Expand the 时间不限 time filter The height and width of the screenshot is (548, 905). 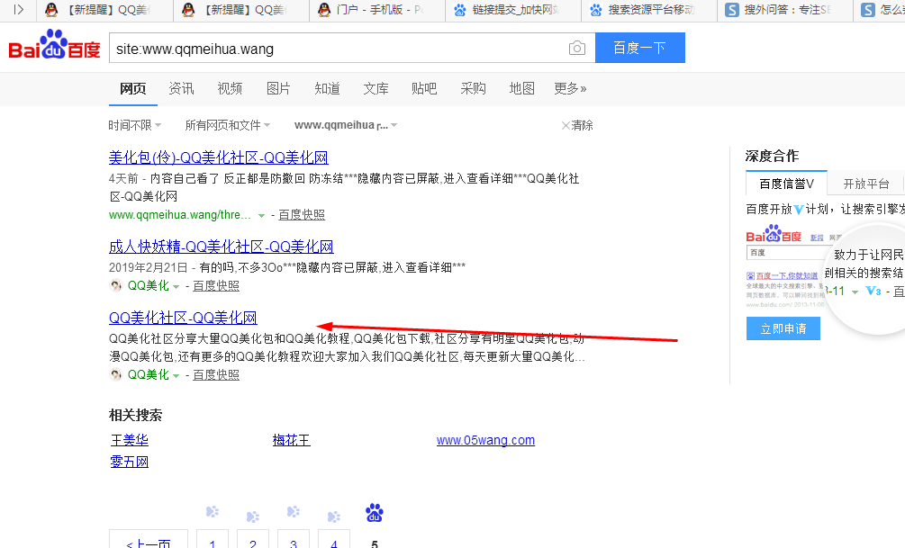click(135, 125)
